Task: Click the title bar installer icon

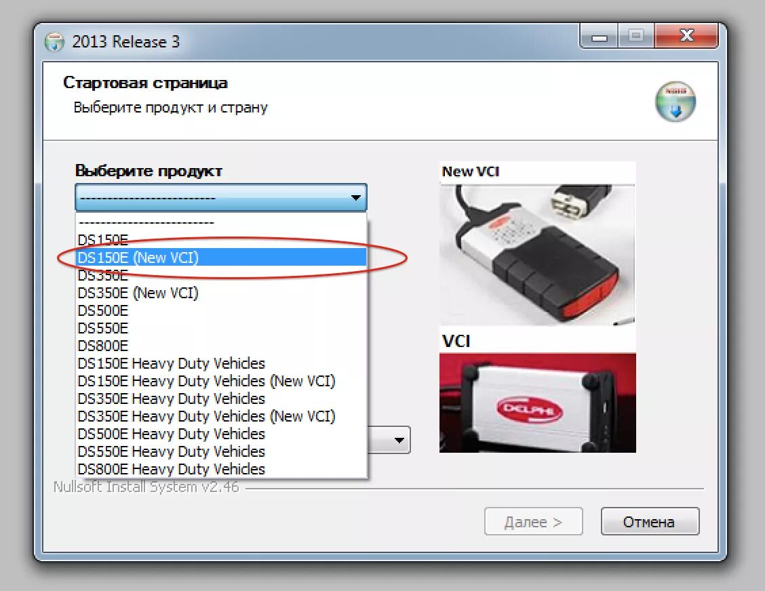Action: pyautogui.click(x=54, y=42)
